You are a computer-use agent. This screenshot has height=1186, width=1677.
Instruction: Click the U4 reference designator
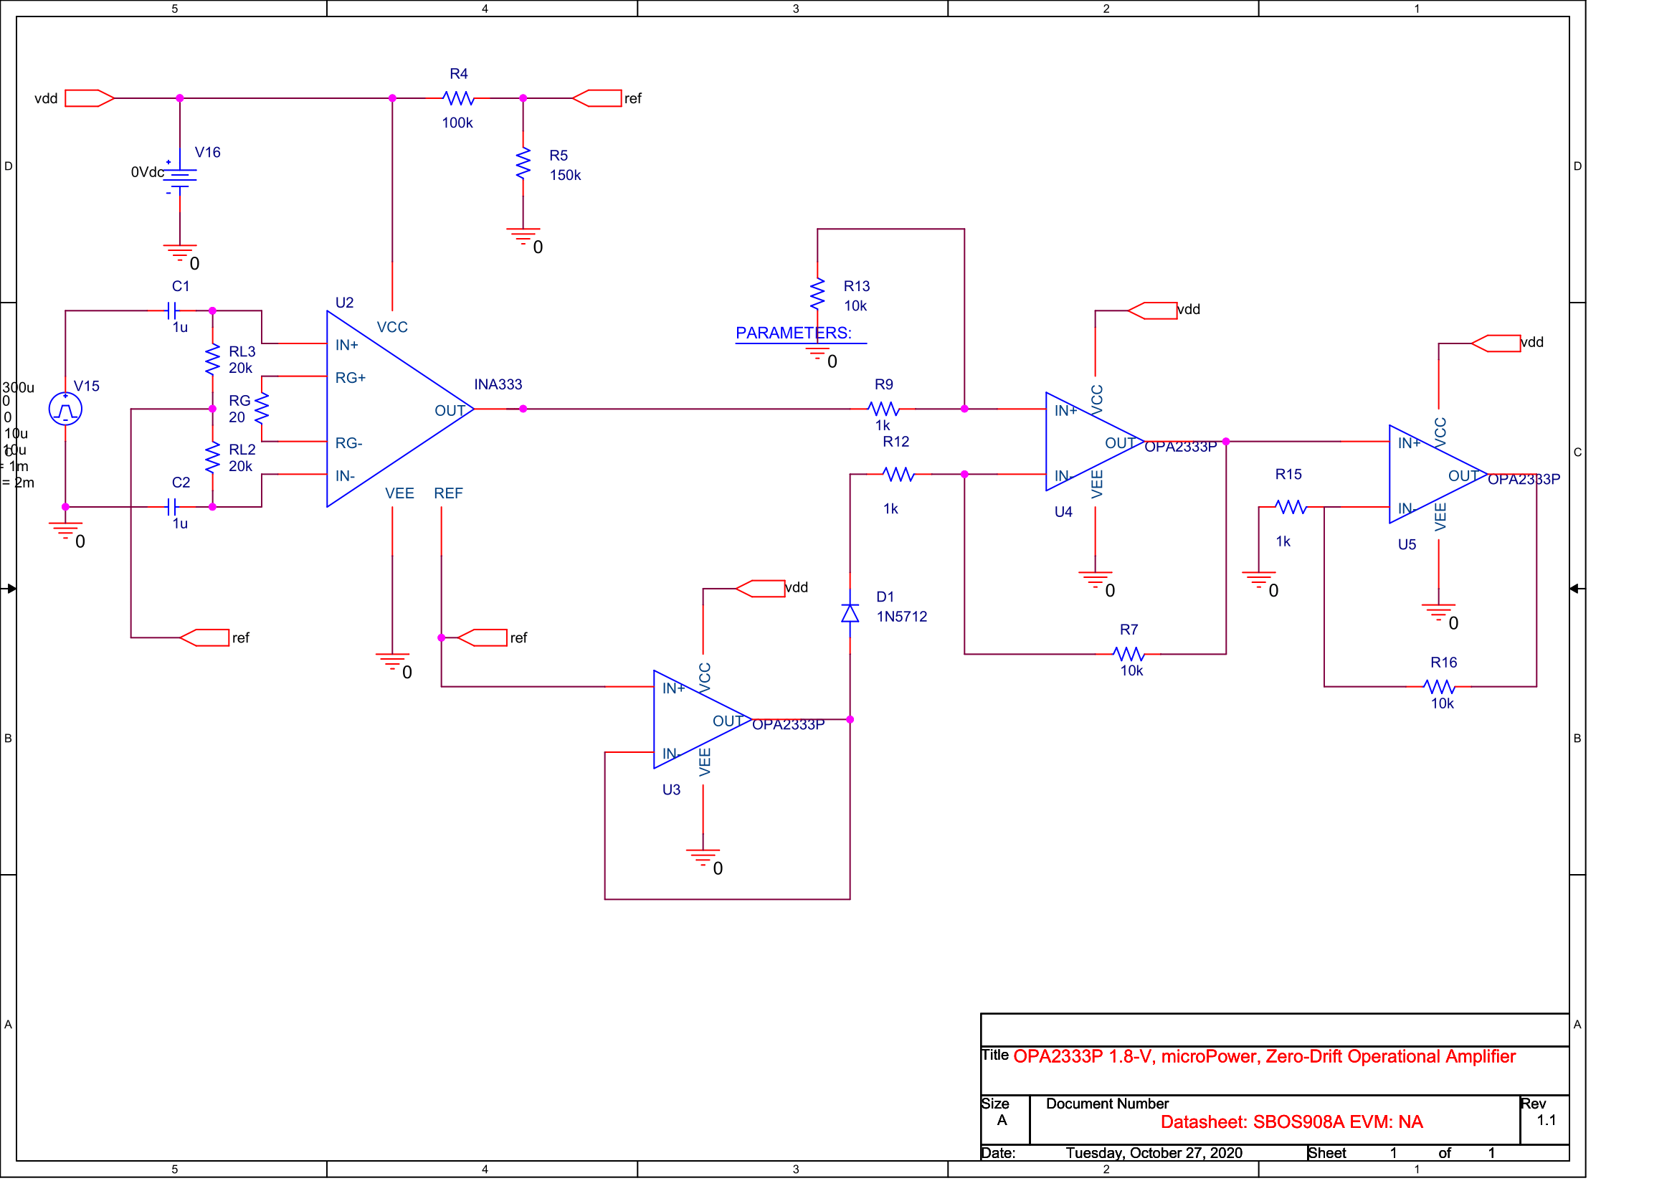1063,512
